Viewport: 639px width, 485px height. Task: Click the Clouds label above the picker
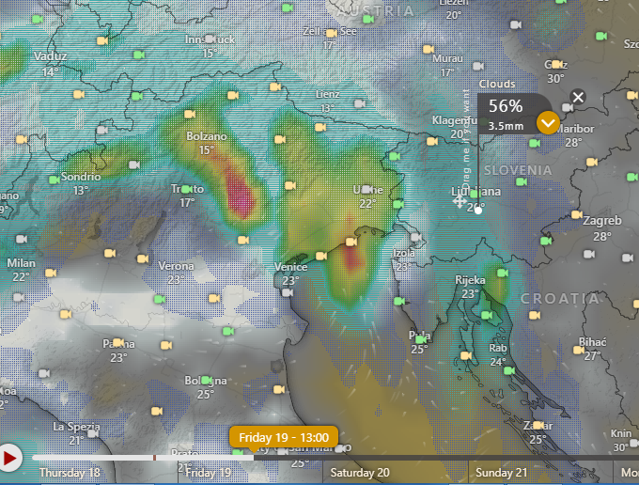point(497,84)
